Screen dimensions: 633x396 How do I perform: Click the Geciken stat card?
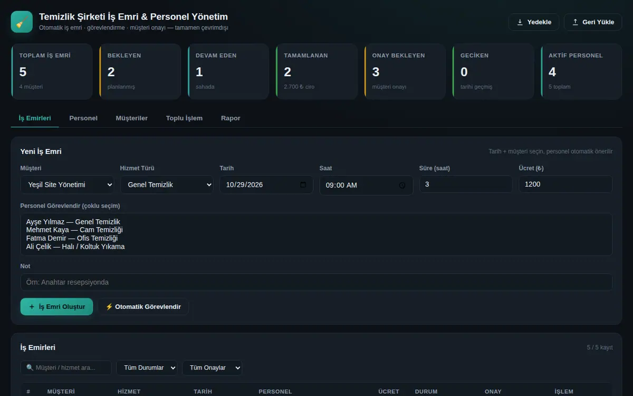[493, 71]
